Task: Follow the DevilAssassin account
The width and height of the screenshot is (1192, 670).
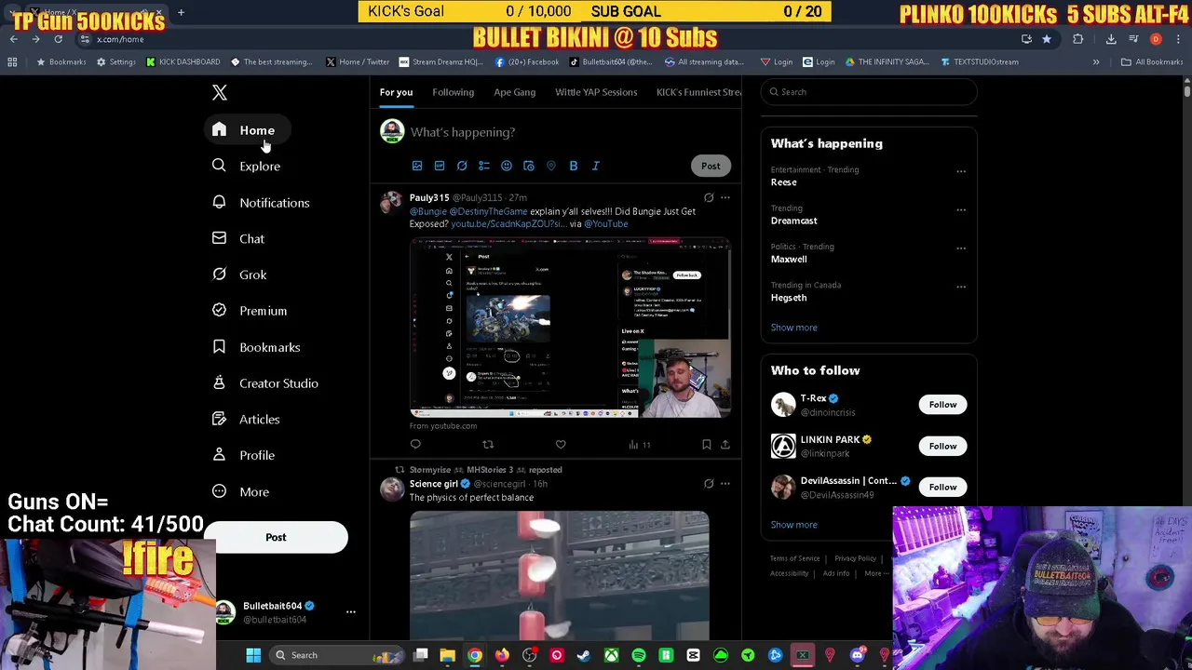Action: click(x=942, y=487)
